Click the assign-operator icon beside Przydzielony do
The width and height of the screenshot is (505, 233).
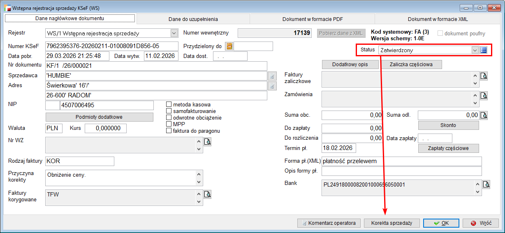[229, 46]
